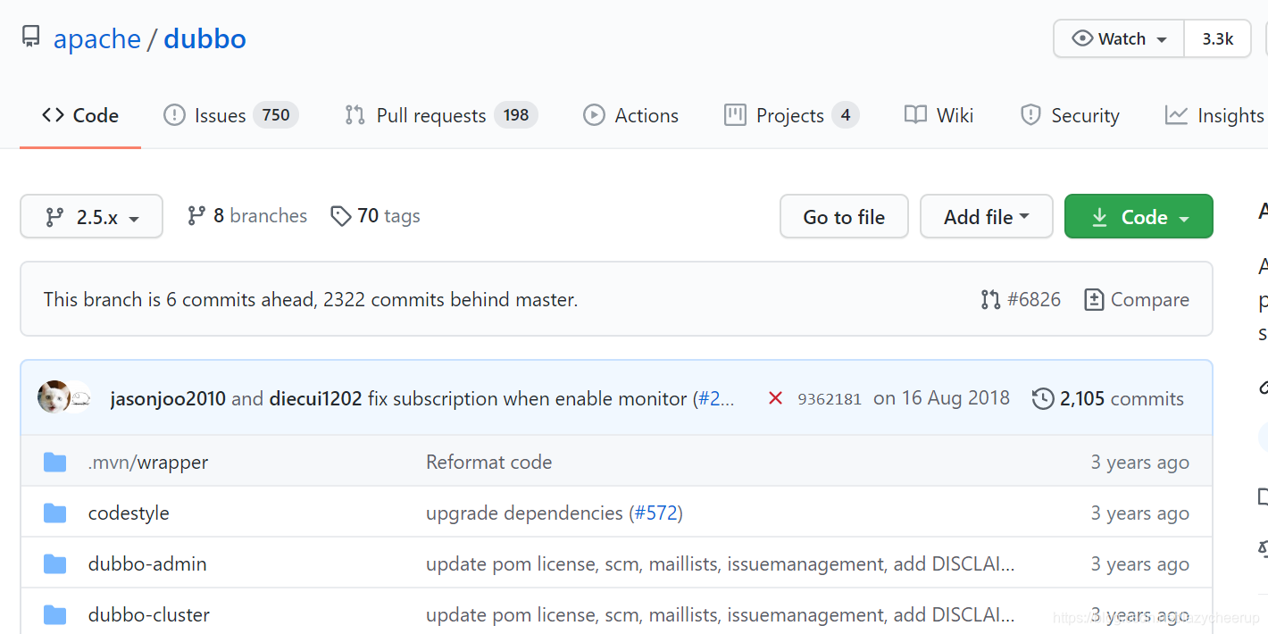This screenshot has height=634, width=1268.
Task: Click the Projects count badge 4
Action: tap(845, 115)
